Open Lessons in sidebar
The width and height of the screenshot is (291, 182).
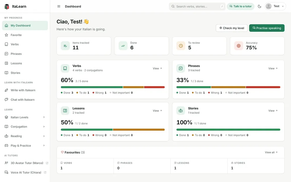[x=25, y=63]
